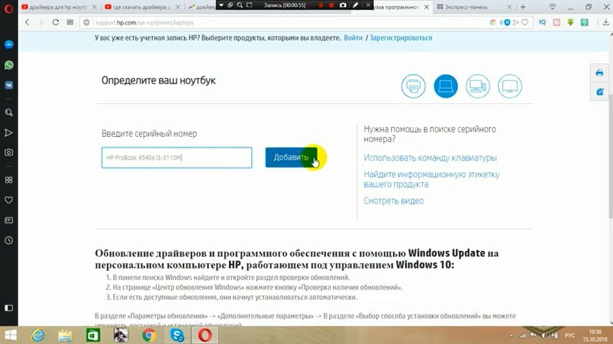
Task: Click the serial number input field
Action: (x=177, y=158)
